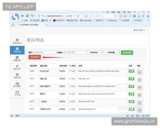Expand 账号管理 sidebar section
The width and height of the screenshot is (160, 128).
(17, 85)
